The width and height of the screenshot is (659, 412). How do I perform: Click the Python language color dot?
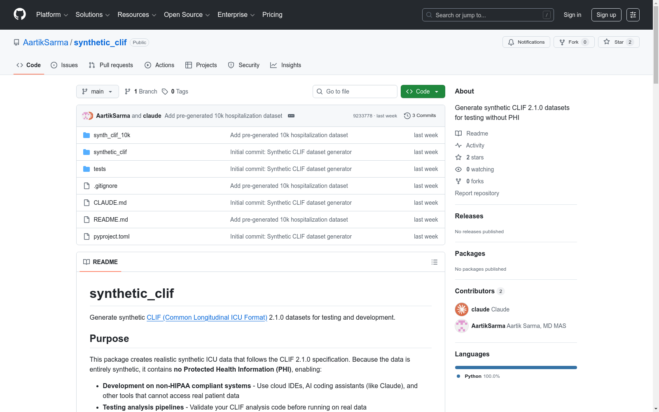click(x=458, y=376)
